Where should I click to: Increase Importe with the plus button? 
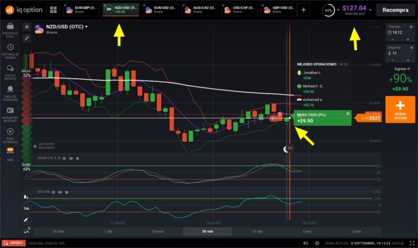click(x=408, y=60)
